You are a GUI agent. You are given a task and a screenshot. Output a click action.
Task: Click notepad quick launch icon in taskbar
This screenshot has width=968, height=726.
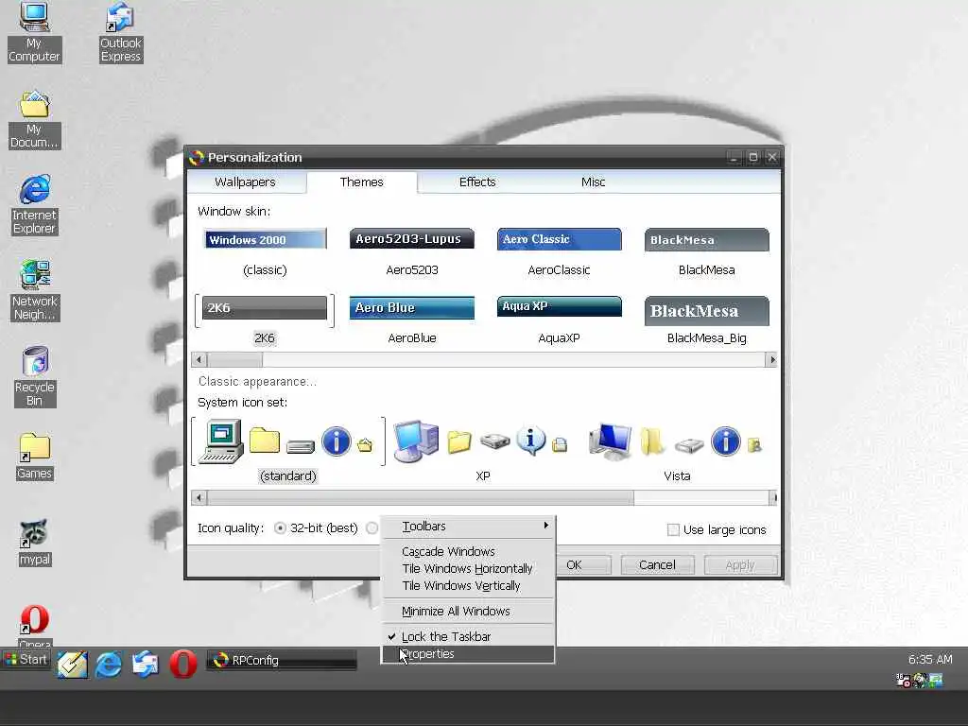click(72, 665)
